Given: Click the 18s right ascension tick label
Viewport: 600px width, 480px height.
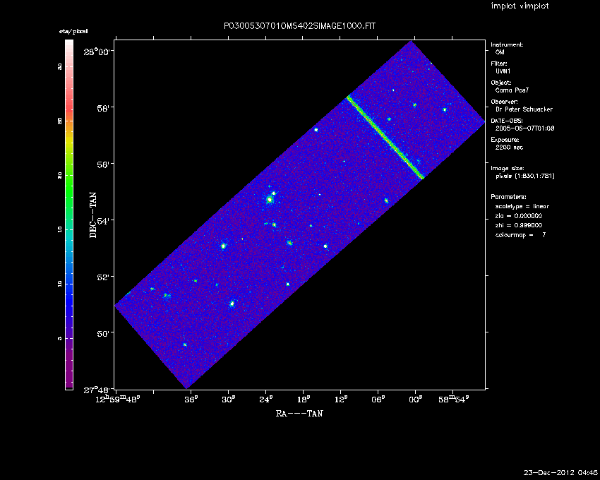Looking at the screenshot, I should click(304, 400).
